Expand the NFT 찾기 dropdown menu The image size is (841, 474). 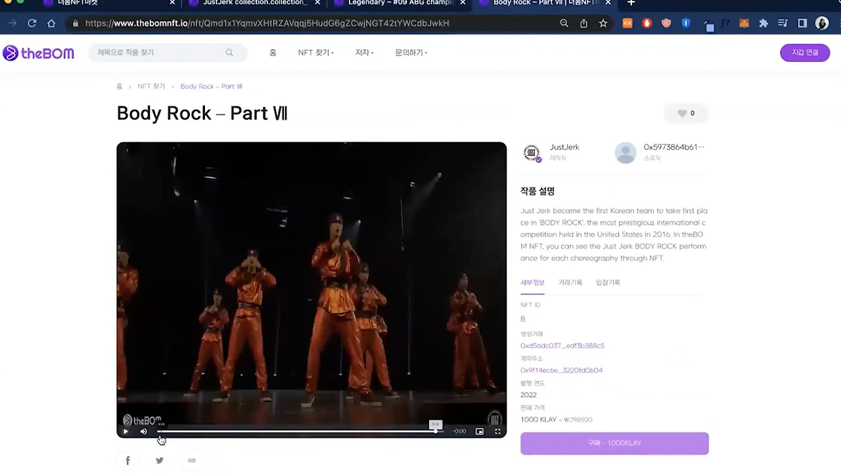[x=315, y=53]
